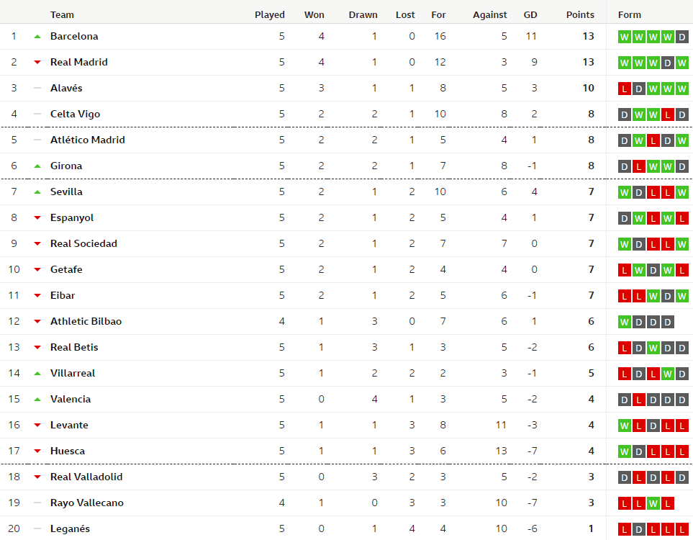
Task: Click Celta Vigo's red L form badge
Action: 668,114
